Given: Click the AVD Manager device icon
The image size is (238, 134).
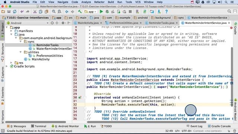Looking at the screenshot, I should click(x=137, y=12).
